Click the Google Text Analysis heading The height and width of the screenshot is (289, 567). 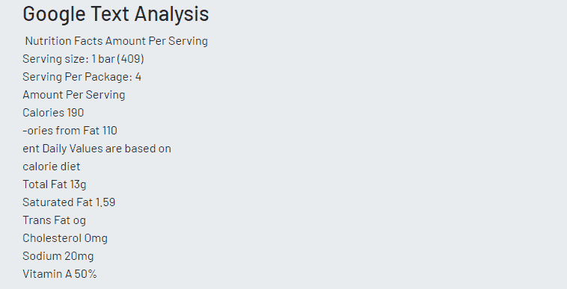click(x=116, y=14)
